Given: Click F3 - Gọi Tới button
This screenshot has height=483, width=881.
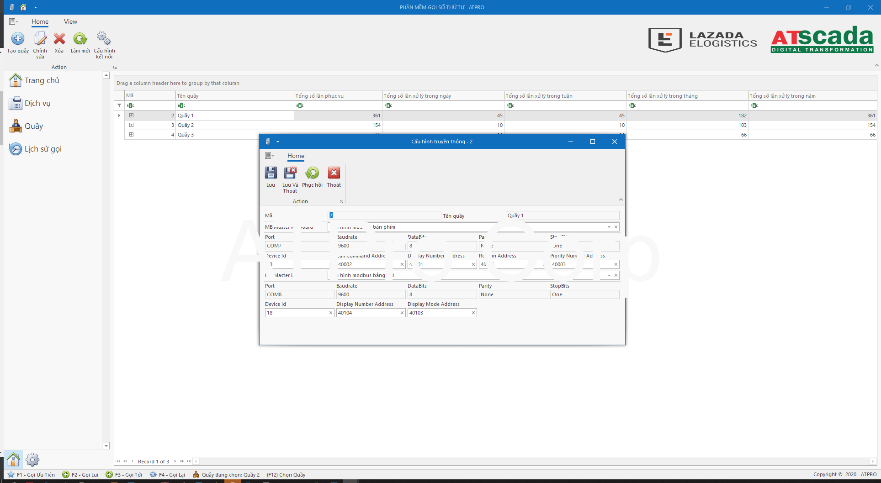Looking at the screenshot, I should click(124, 475).
